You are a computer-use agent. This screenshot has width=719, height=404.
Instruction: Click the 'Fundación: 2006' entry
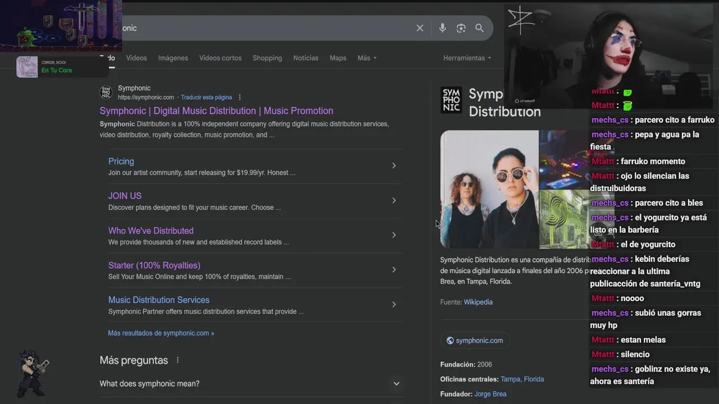click(466, 365)
